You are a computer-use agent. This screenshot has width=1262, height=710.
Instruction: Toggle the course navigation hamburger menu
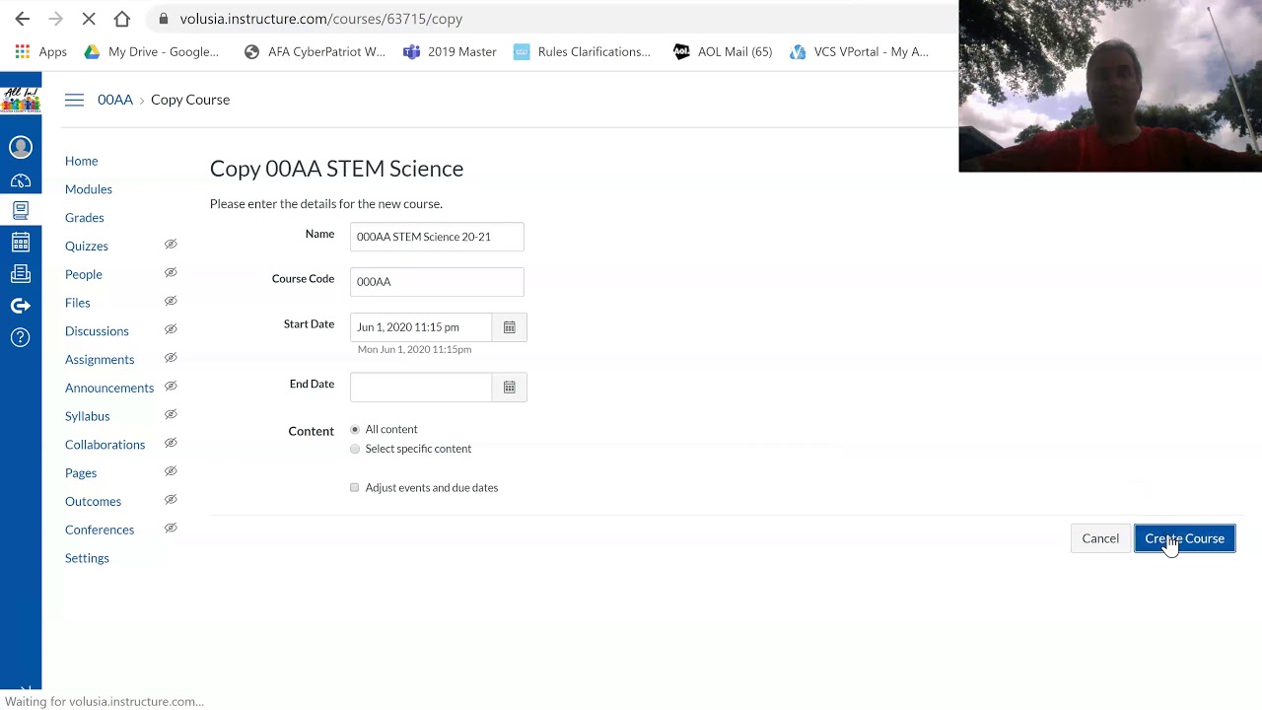(x=74, y=100)
